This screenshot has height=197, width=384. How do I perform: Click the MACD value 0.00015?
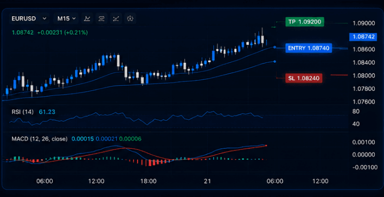tap(82, 139)
